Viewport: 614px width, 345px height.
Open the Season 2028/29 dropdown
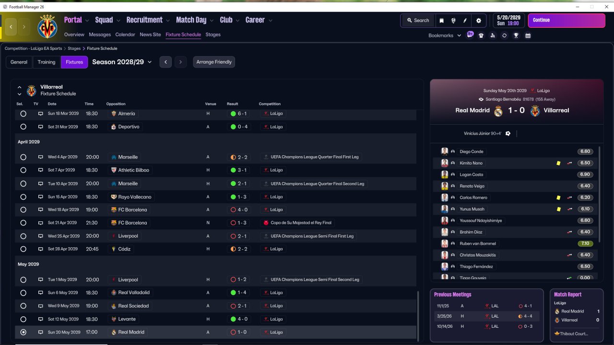coord(122,62)
